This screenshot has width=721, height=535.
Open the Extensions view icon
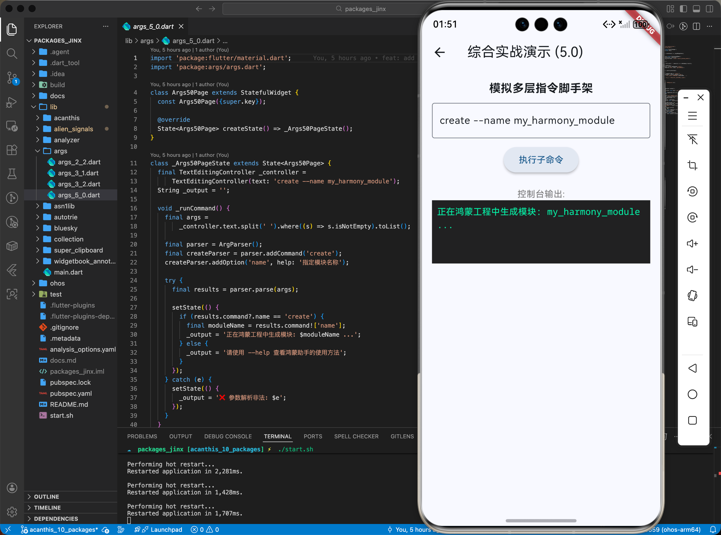pyautogui.click(x=12, y=150)
